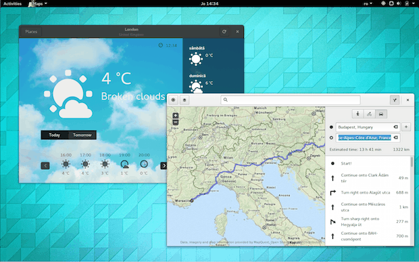Viewport: 419px width, 262px height.
Task: Click the Côte d'Azur, France destination field
Action: pyautogui.click(x=368, y=137)
